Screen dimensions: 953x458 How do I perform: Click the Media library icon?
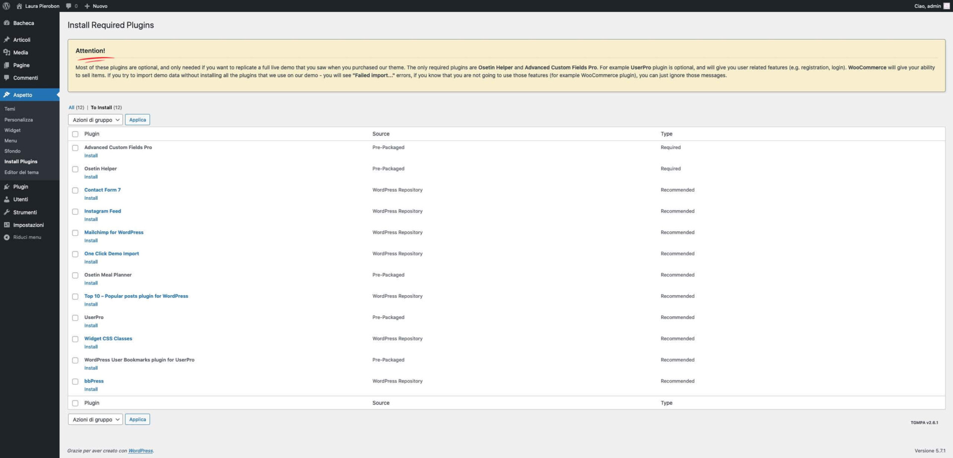6,52
